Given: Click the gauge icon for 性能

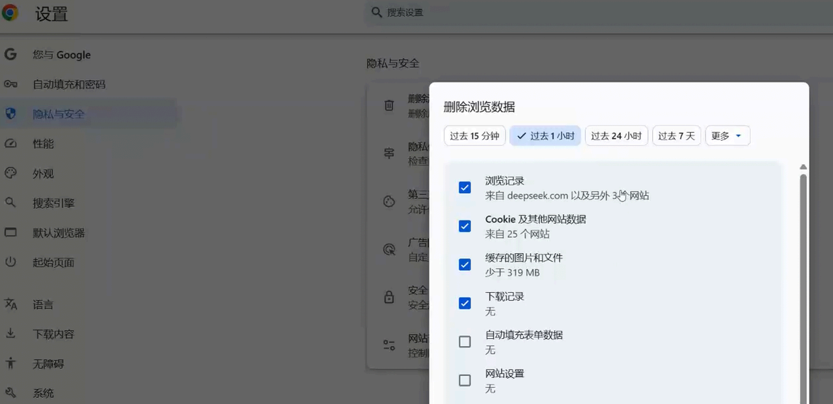Looking at the screenshot, I should (x=10, y=143).
